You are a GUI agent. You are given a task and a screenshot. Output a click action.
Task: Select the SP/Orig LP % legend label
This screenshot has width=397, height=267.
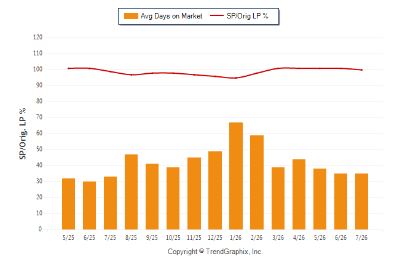pos(248,16)
